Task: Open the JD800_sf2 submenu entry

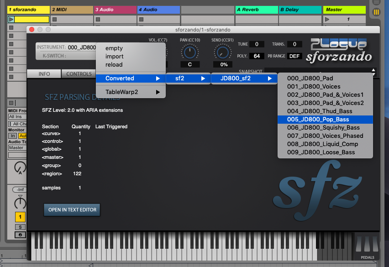Action: point(244,79)
